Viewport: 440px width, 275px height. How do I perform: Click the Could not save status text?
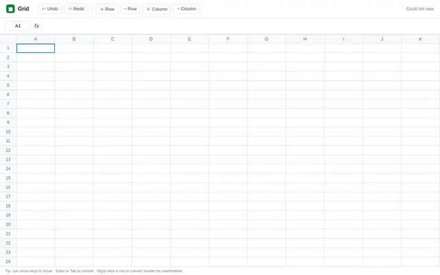[420, 9]
